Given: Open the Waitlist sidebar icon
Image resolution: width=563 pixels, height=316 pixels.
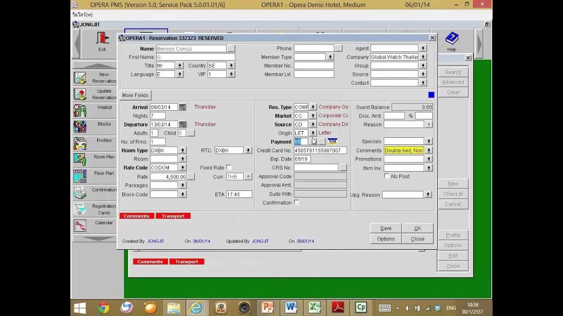Looking at the screenshot, I should [x=80, y=110].
